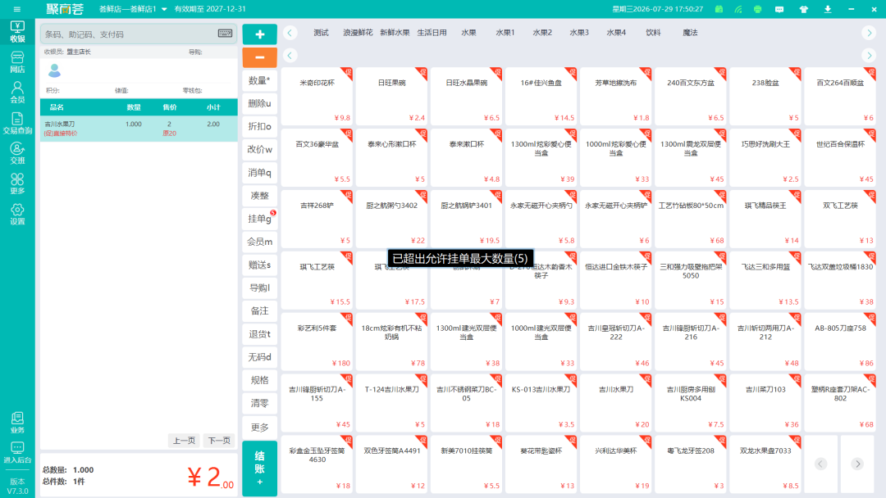The image size is (886, 498).
Task: Click 下一页 next page in cart
Action: (x=219, y=441)
